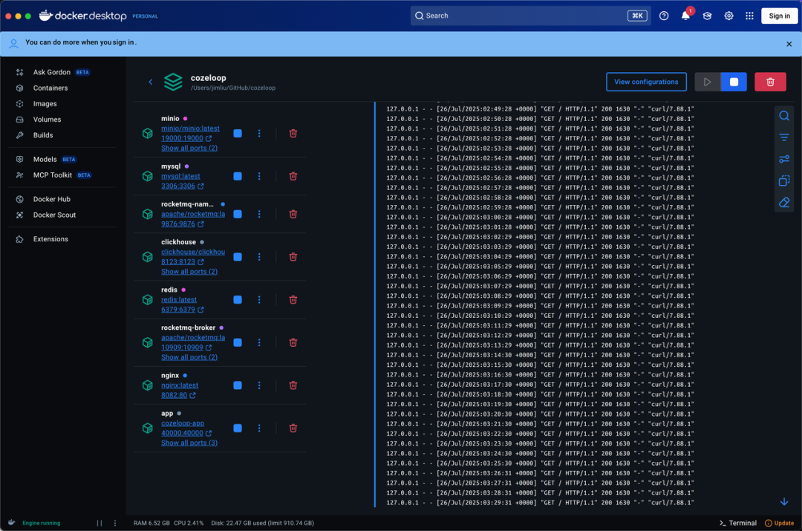Open mysql container more options
This screenshot has height=531, width=802.
pyautogui.click(x=259, y=177)
